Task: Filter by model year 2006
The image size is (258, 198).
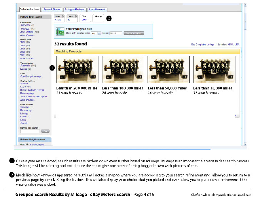Action: click(23, 46)
